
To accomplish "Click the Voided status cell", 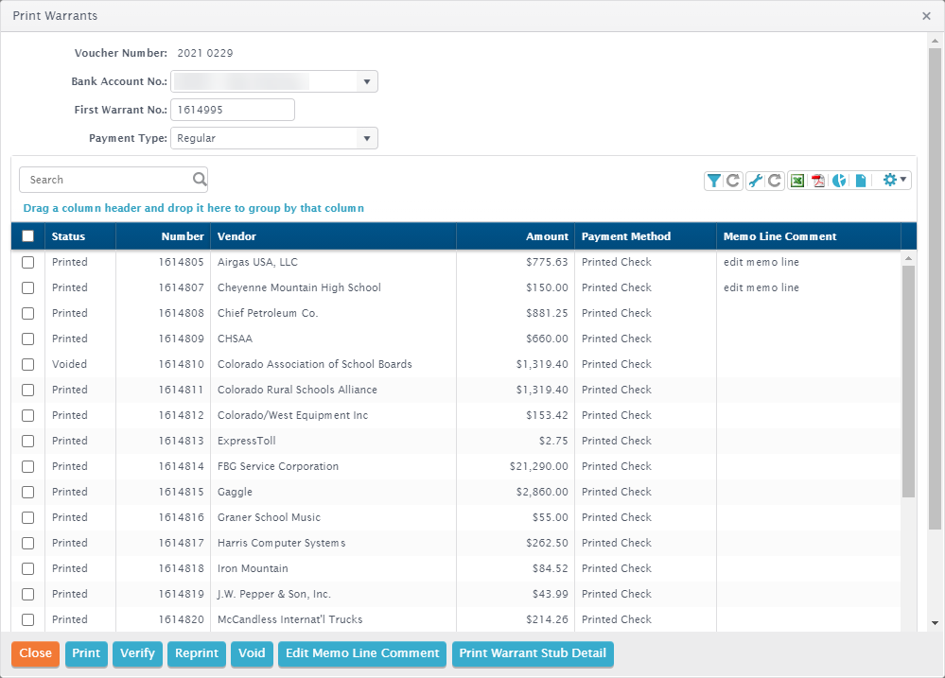I will tap(69, 364).
